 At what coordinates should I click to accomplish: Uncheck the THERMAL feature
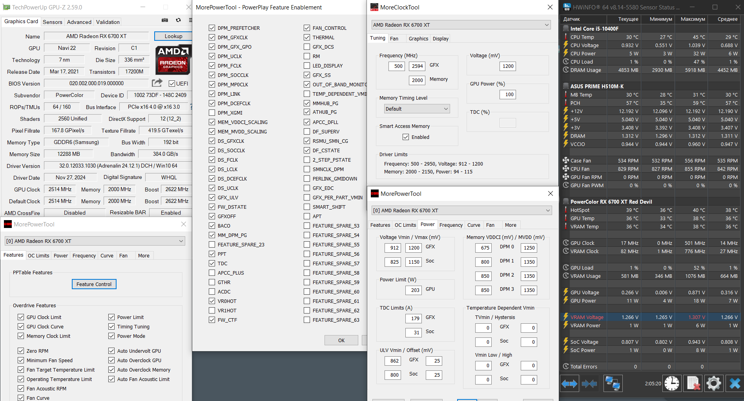307,37
